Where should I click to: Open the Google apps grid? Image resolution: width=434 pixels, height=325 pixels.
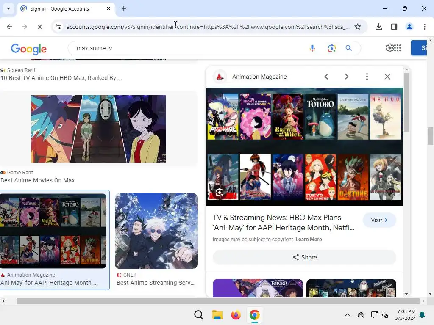click(398, 48)
